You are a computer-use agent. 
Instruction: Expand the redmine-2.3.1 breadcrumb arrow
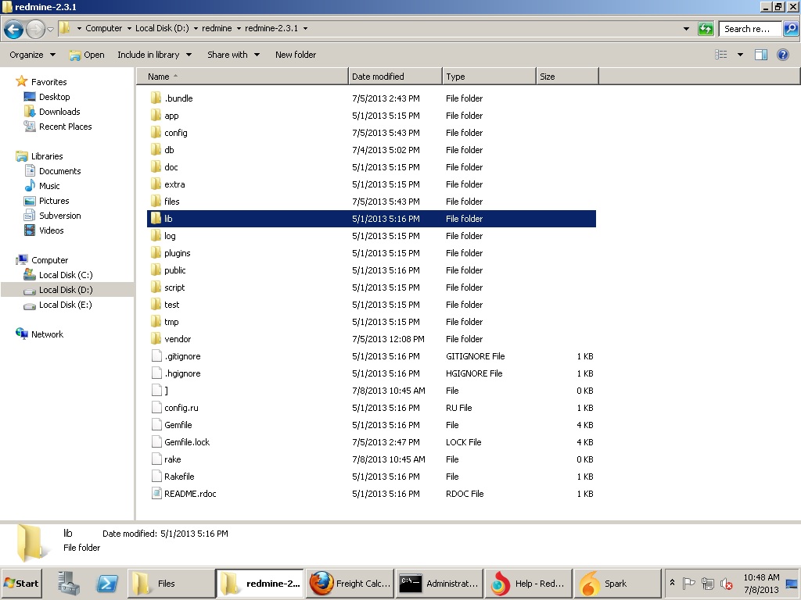[x=306, y=29]
